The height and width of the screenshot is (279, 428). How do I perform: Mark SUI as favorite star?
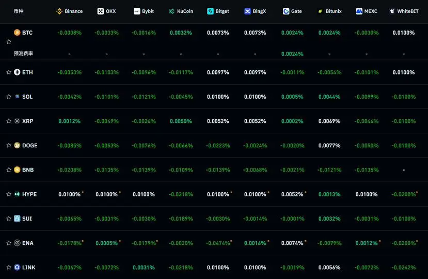[9, 219]
